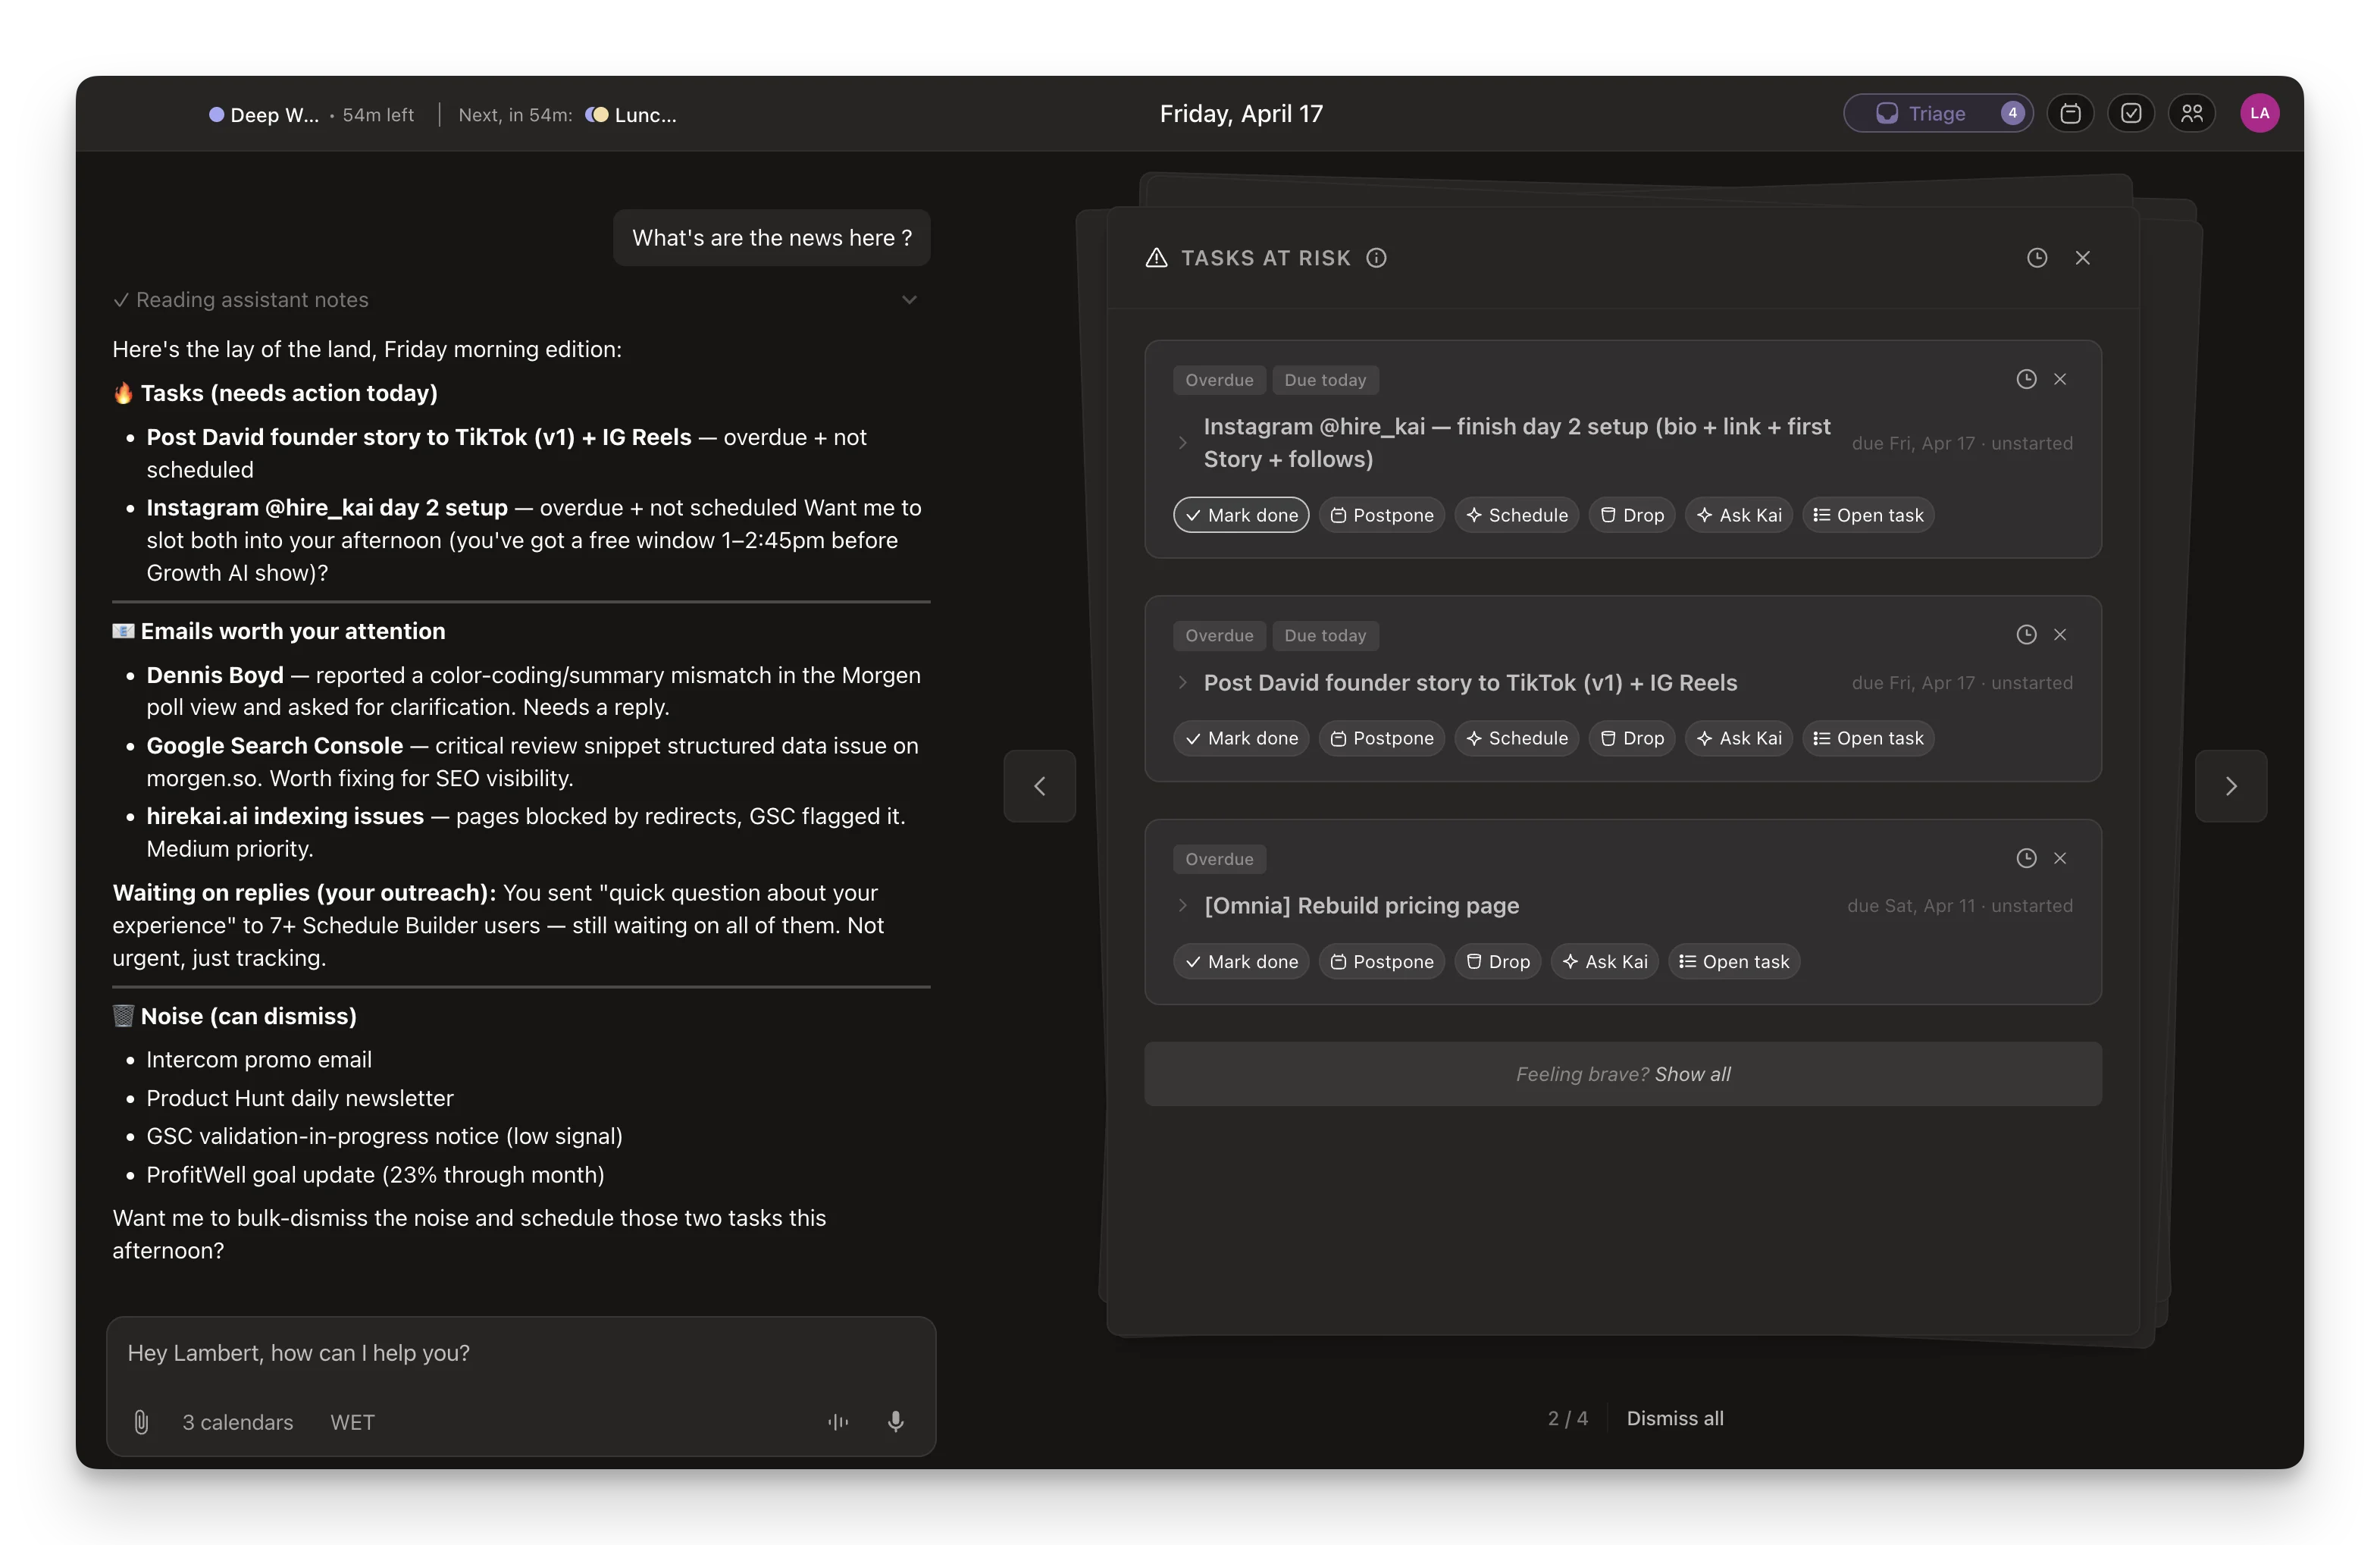
Task: Click the paperclip attachment icon
Action: coord(141,1421)
